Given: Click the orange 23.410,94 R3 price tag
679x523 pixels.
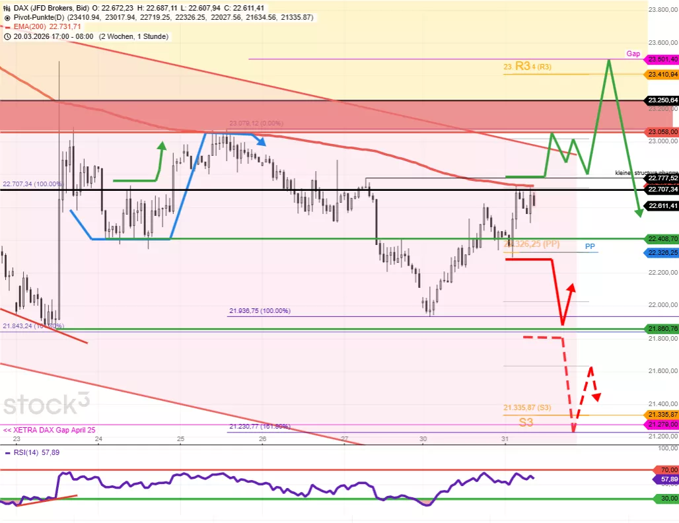Looking at the screenshot, I should click(x=661, y=74).
